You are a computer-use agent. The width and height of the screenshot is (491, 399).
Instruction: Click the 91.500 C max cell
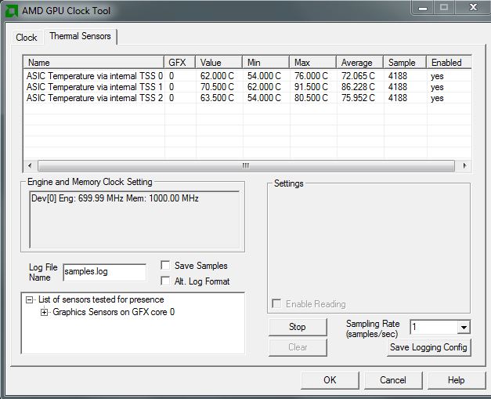click(311, 87)
